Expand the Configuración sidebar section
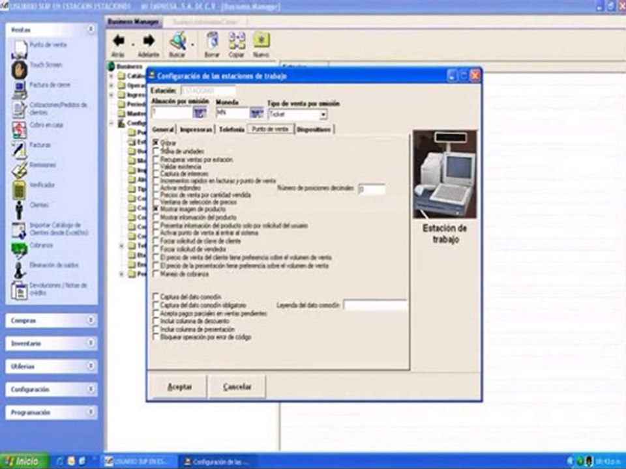 click(91, 389)
